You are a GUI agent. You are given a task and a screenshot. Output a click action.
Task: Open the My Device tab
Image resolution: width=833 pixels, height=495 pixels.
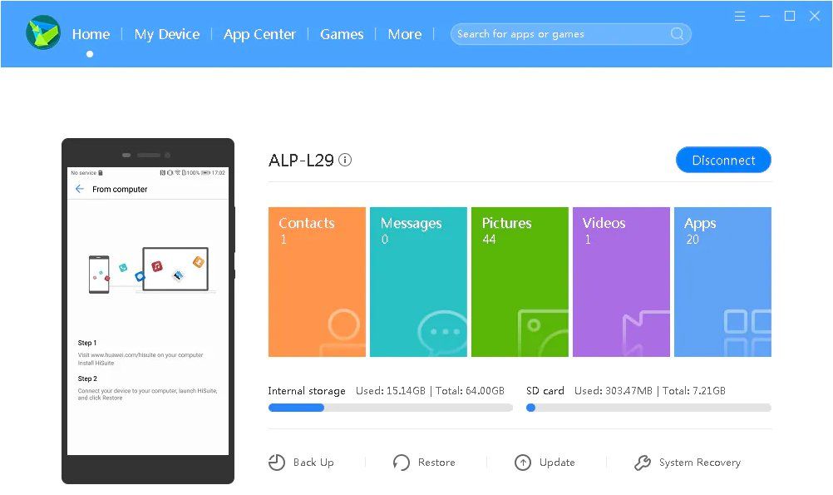pos(167,34)
